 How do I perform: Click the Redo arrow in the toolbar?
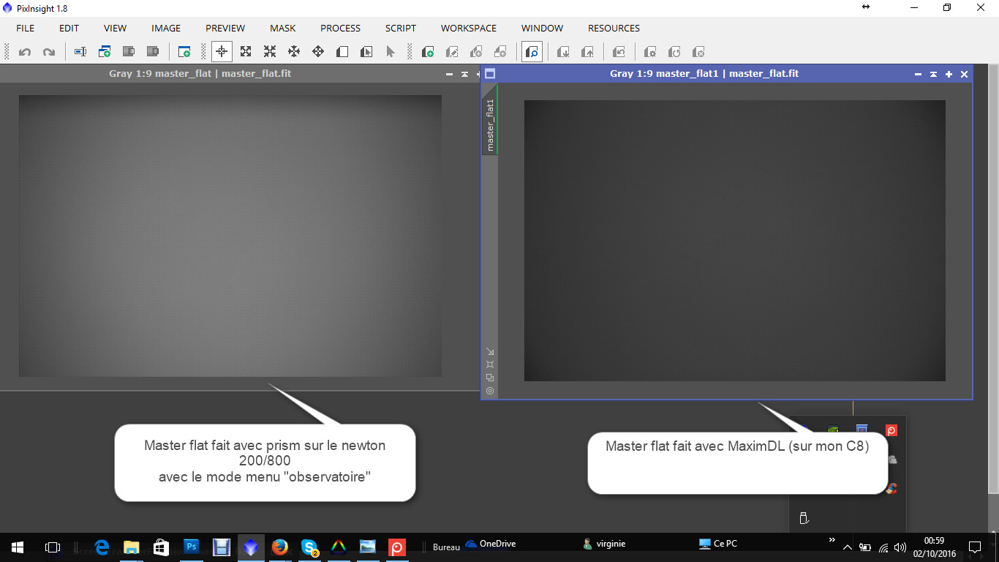click(49, 52)
